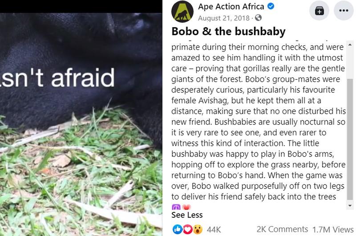The height and width of the screenshot is (236, 356).
Task: Click the August 21, 2018 post date
Action: pyautogui.click(x=224, y=18)
